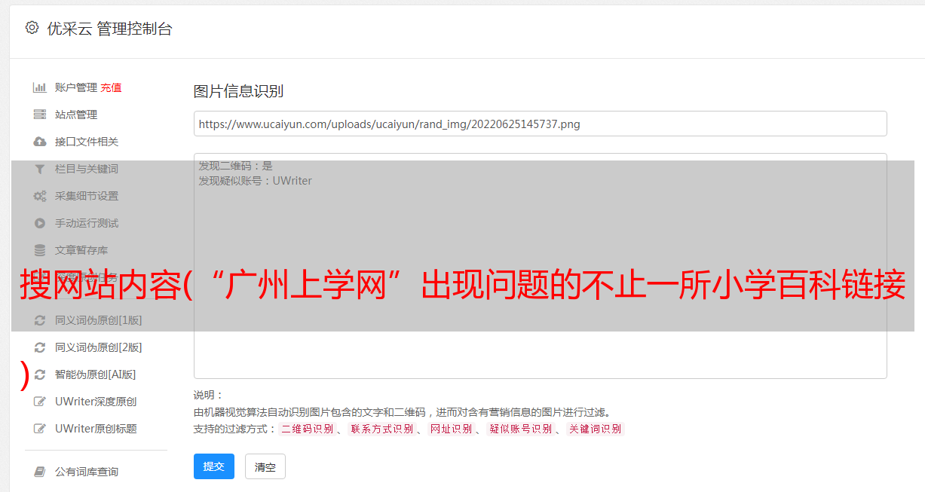The height and width of the screenshot is (492, 925).
Task: Click the 接口文件相关 cloud icon
Action: 40,142
